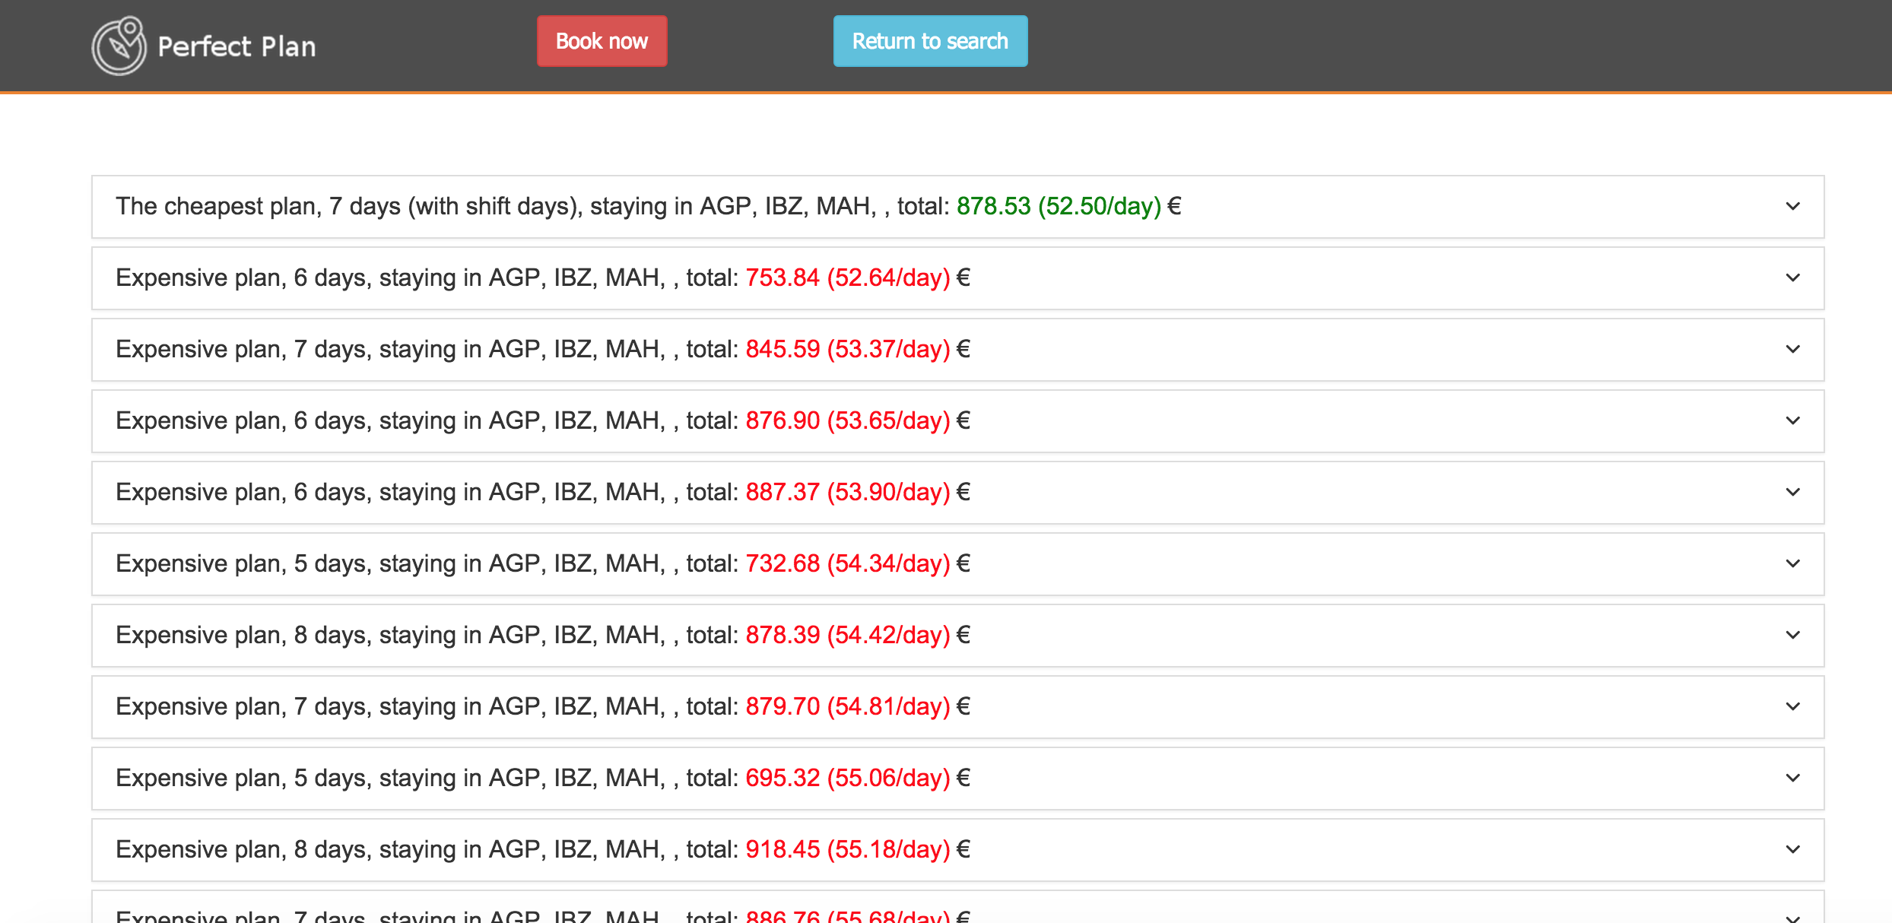Expand chevron of 878.39 eight-day plan
This screenshot has height=923, width=1892.
pyautogui.click(x=1792, y=636)
